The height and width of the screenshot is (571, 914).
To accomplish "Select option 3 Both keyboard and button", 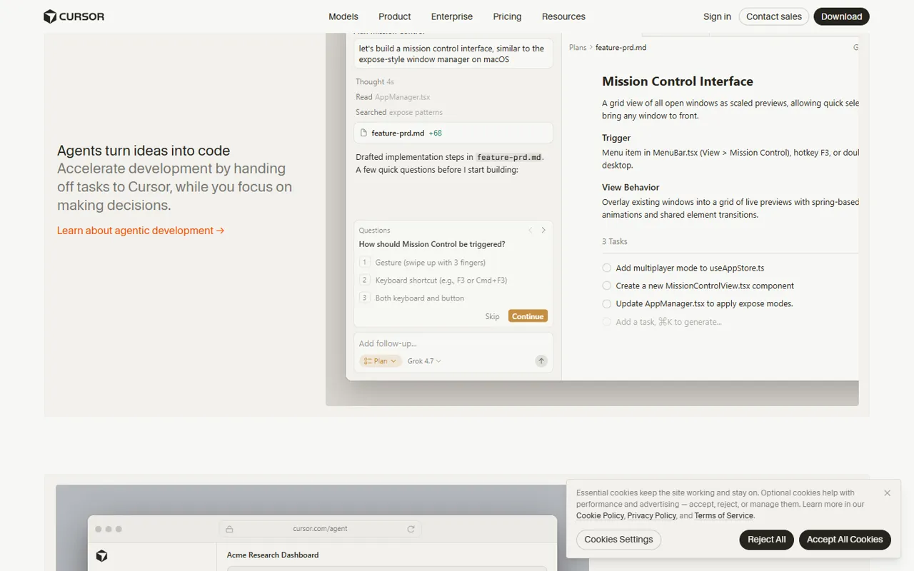I will click(453, 298).
